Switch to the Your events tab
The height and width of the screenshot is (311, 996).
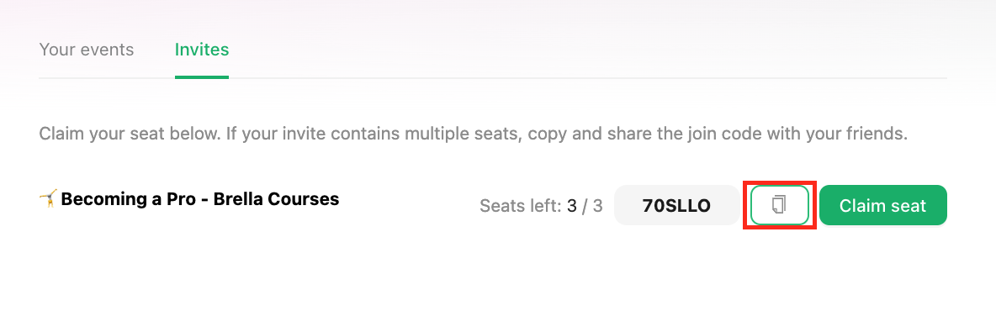(x=87, y=50)
